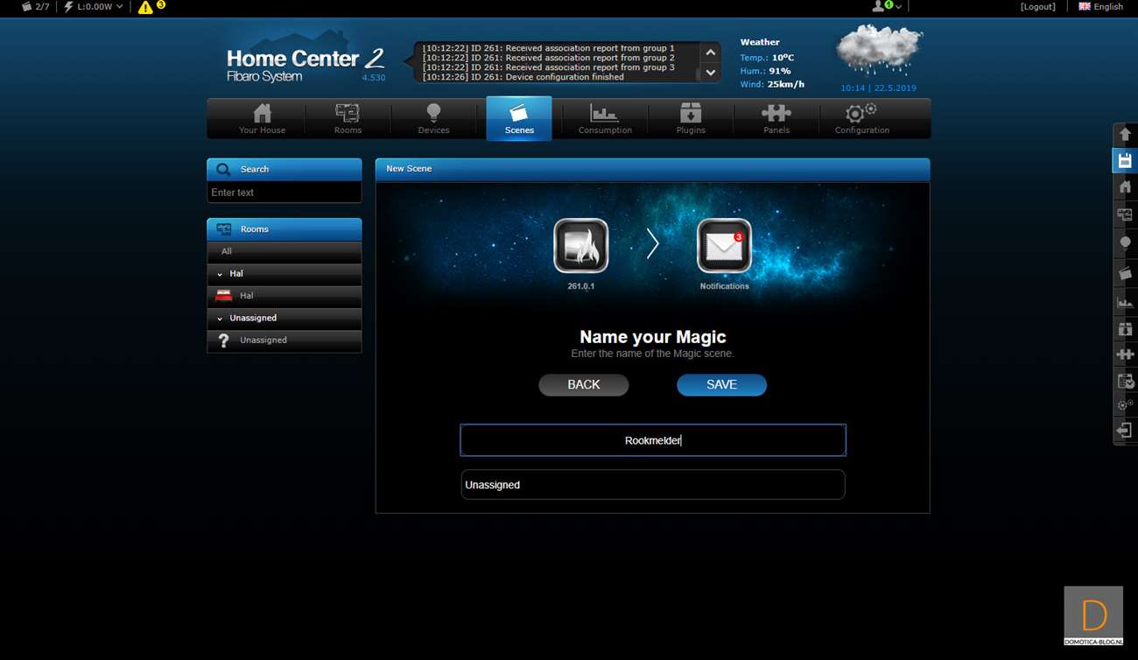This screenshot has height=660, width=1138.
Task: Select the Unassigned room with question mark
Action: pyautogui.click(x=284, y=341)
